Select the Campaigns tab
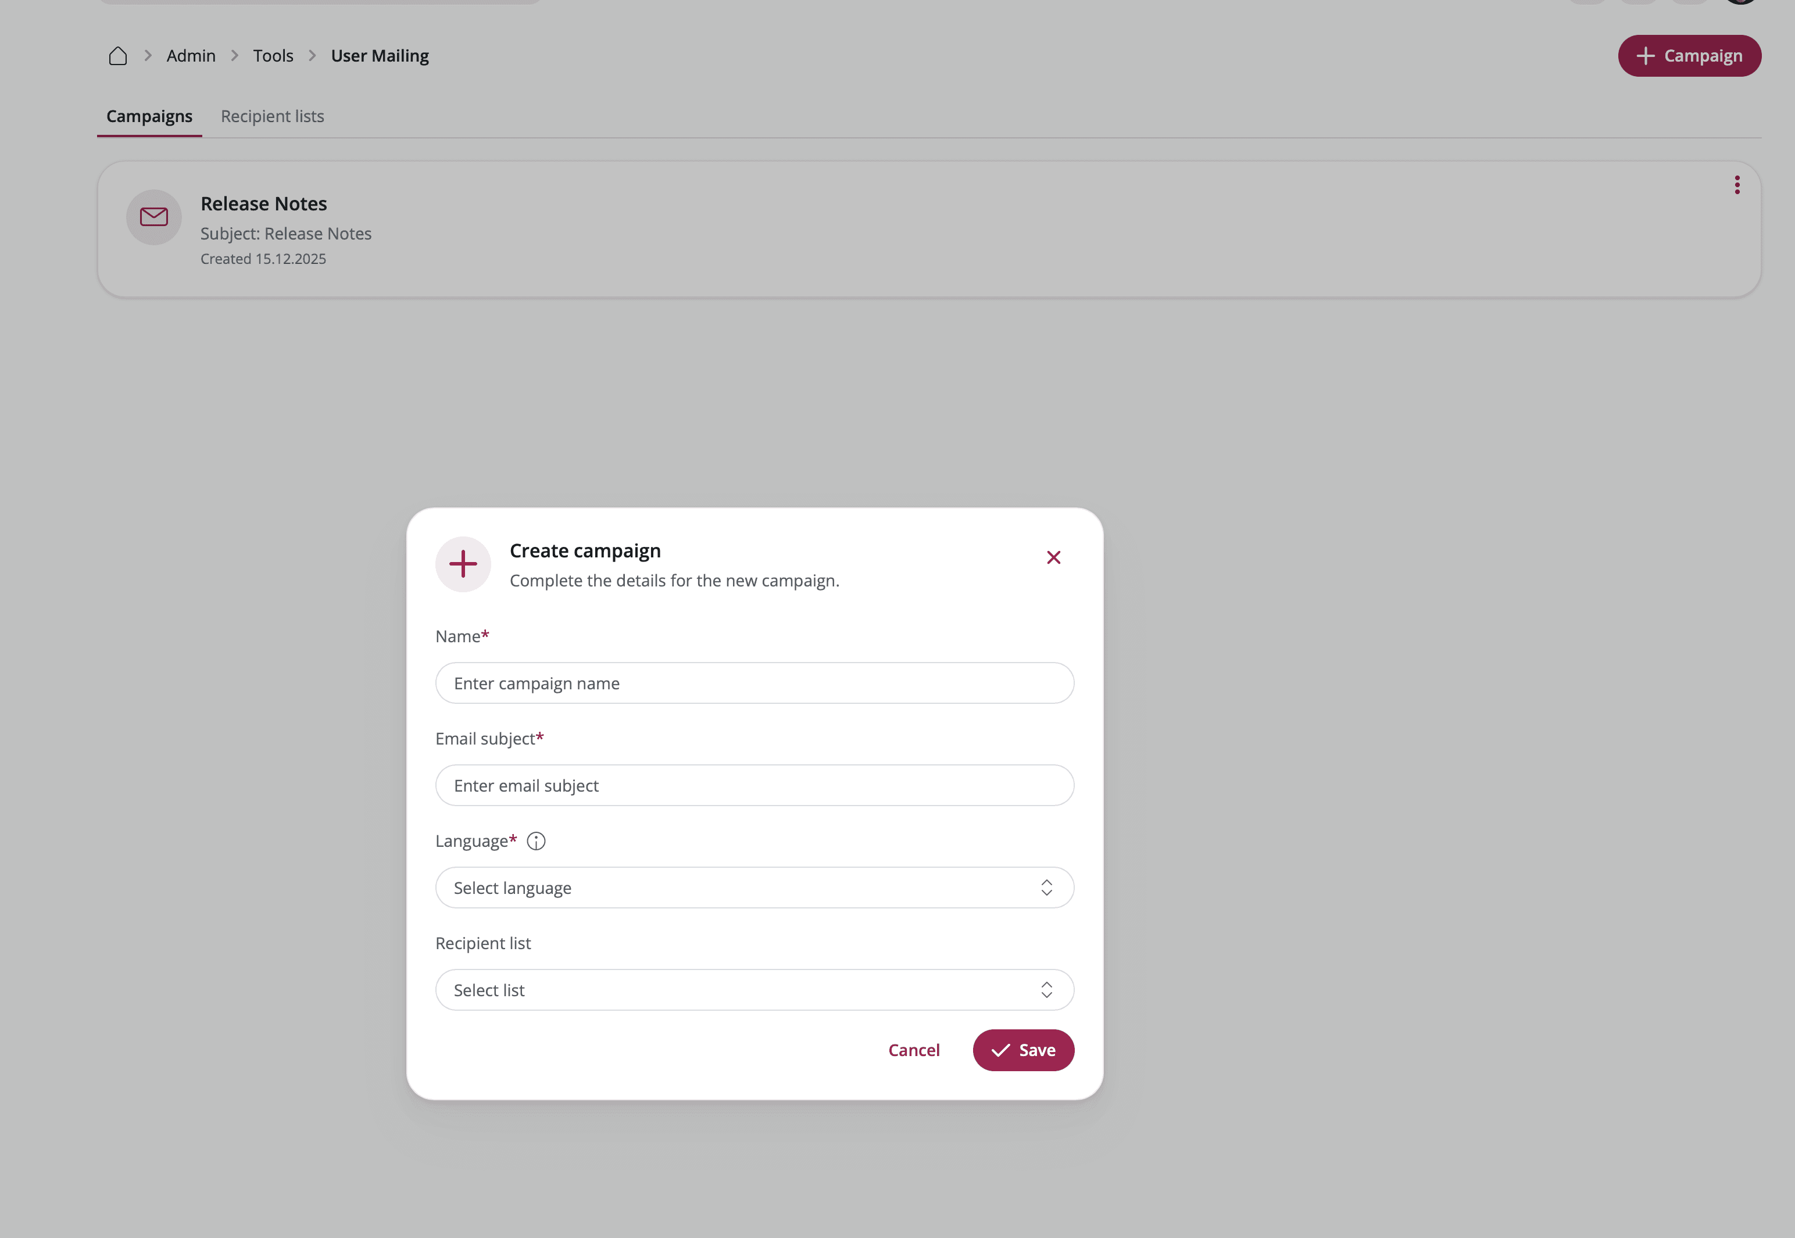 click(x=149, y=116)
